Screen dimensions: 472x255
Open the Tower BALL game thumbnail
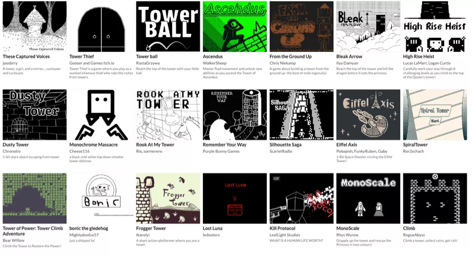coord(168,27)
